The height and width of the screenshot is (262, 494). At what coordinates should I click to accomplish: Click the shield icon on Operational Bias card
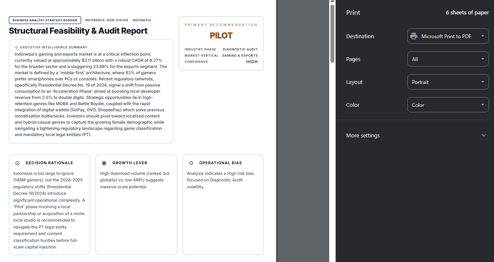tap(191, 162)
